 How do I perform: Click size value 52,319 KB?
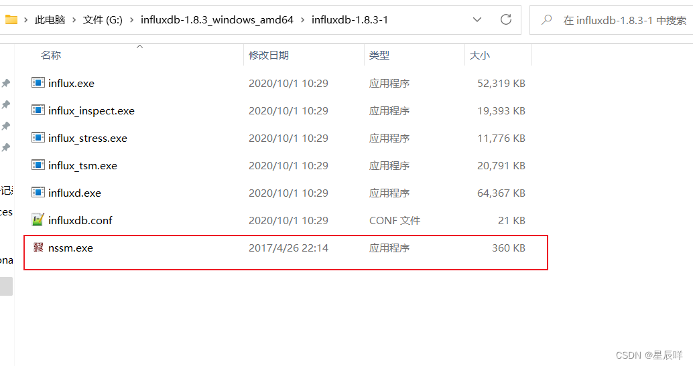pos(501,83)
